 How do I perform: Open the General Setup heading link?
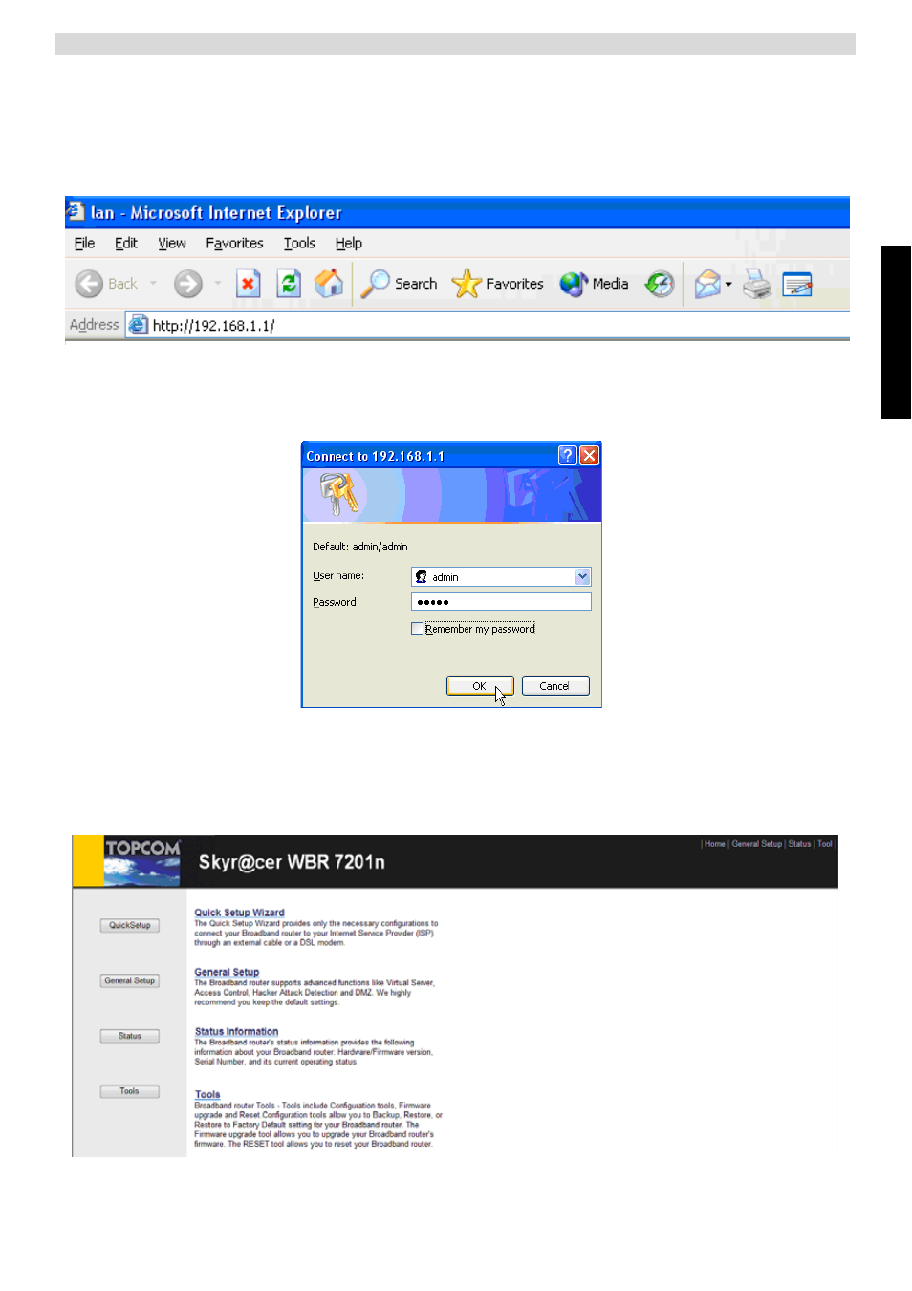pyautogui.click(x=227, y=972)
